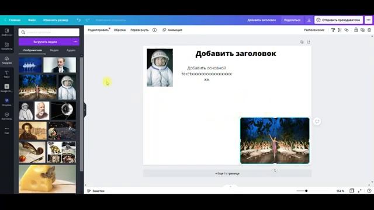Click the Share button

coord(292,20)
